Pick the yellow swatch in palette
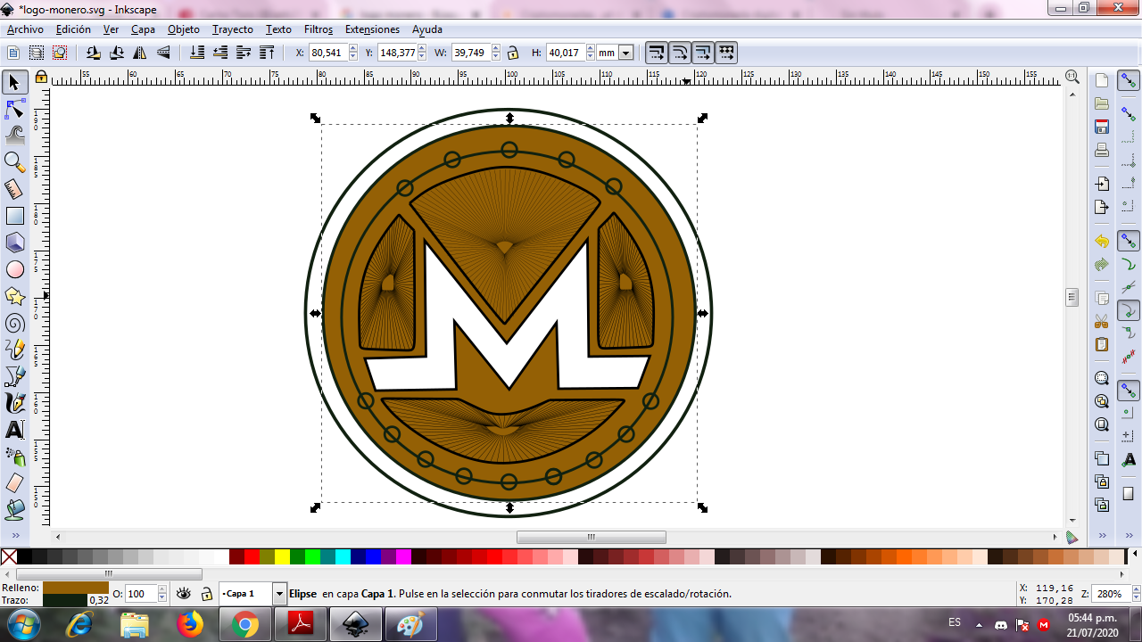The width and height of the screenshot is (1142, 642). pos(282,556)
